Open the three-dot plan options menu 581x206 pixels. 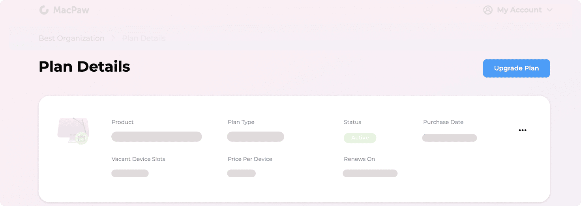click(523, 130)
